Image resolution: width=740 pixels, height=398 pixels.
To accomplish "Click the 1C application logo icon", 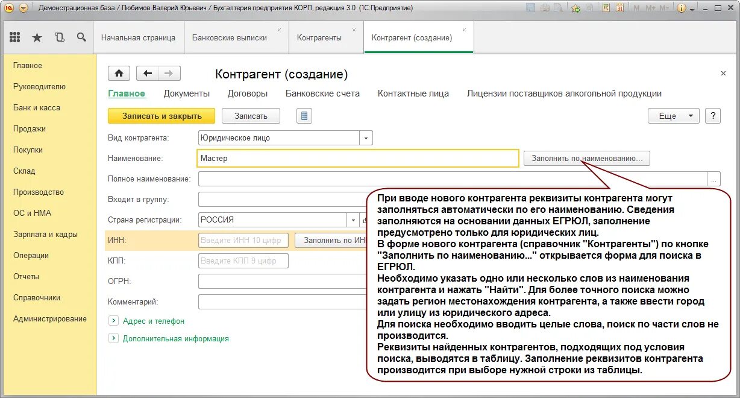I will [8, 8].
